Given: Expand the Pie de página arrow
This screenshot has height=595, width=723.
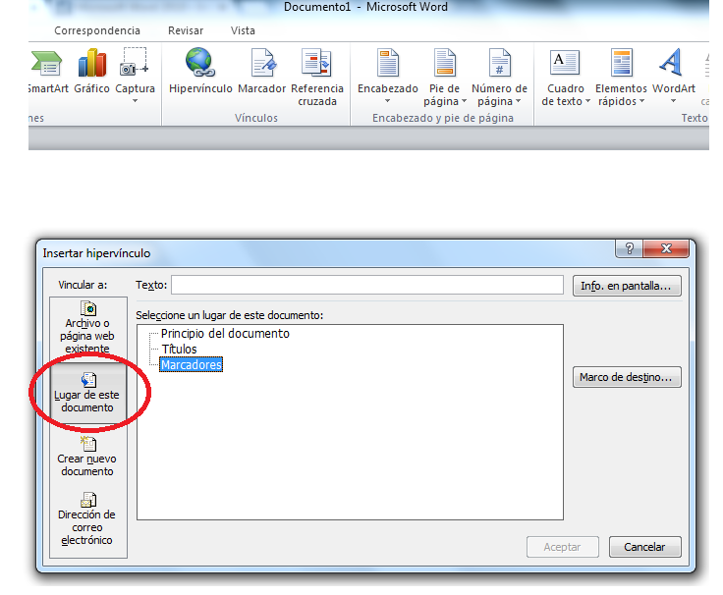Looking at the screenshot, I should pos(464,101).
